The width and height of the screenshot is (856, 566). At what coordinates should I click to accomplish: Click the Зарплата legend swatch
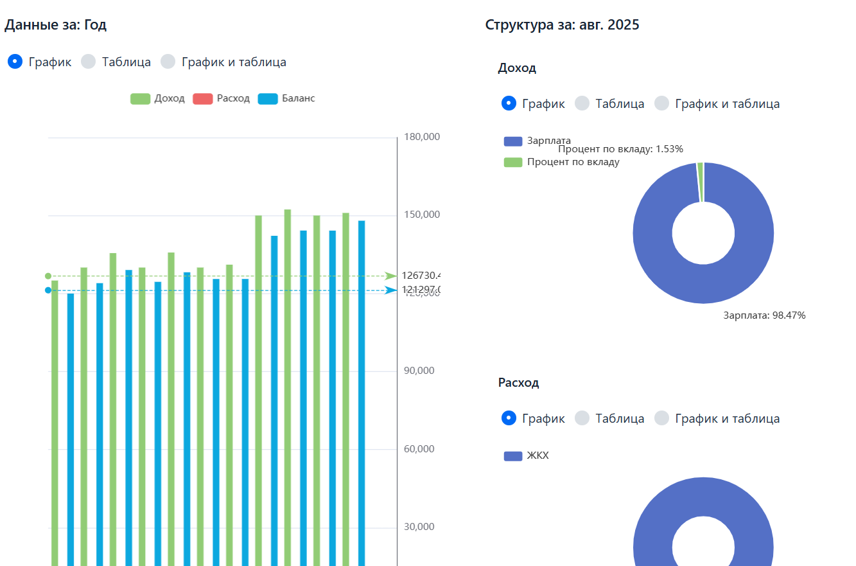click(x=513, y=141)
